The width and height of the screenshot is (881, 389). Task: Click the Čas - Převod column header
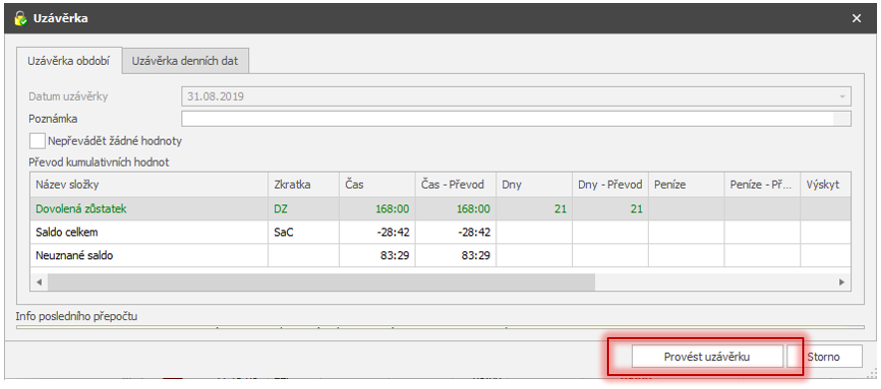point(455,185)
